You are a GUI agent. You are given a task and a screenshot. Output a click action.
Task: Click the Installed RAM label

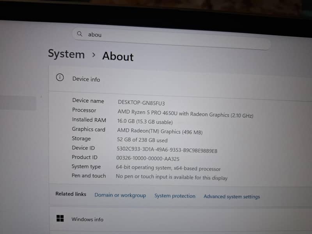[89, 120]
